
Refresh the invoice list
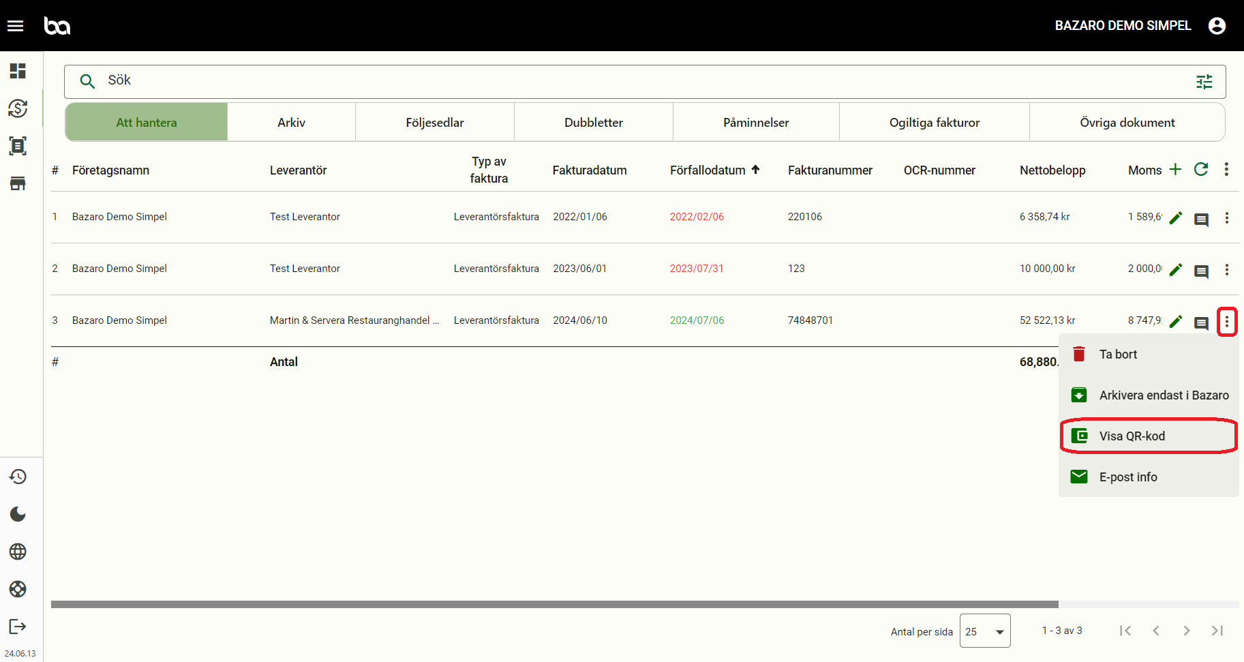pyautogui.click(x=1201, y=169)
